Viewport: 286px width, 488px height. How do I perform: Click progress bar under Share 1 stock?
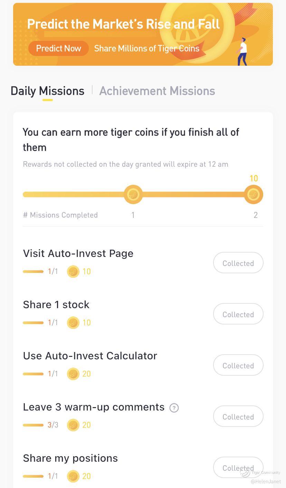click(x=33, y=323)
